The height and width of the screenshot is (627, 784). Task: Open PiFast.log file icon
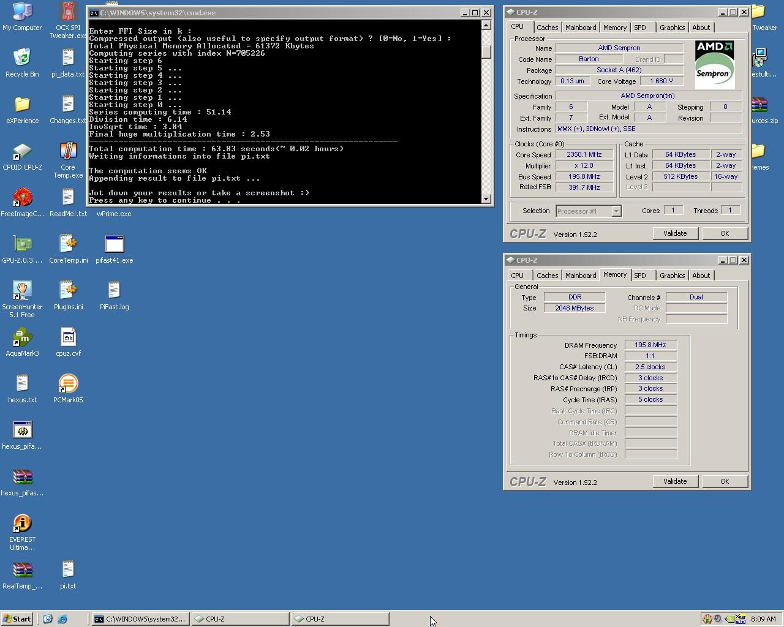coord(114,295)
